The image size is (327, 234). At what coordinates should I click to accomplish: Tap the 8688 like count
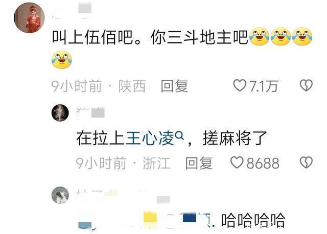click(263, 163)
